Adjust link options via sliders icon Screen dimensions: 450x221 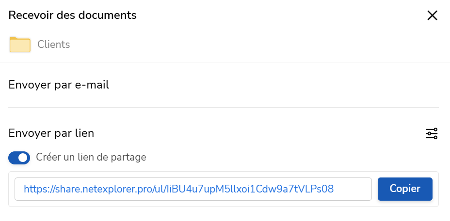(x=432, y=133)
